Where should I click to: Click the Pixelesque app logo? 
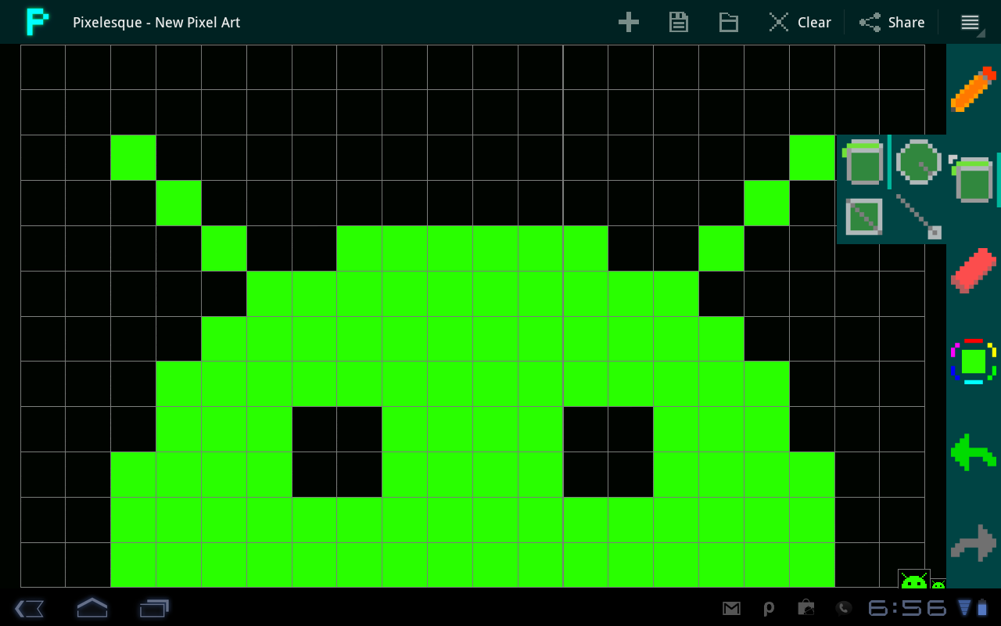click(37, 22)
